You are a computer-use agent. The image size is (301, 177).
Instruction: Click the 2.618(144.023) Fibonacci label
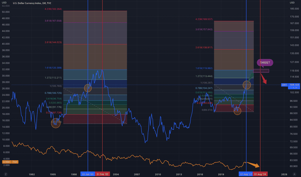tap(53, 42)
